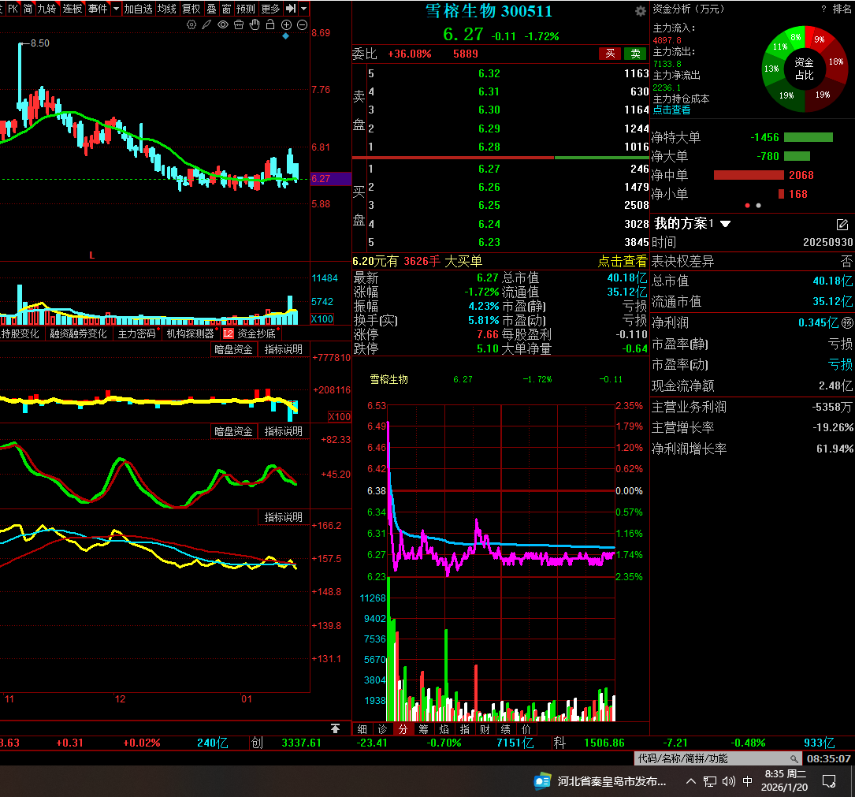Toggle the chart lock icon
This screenshot has height=797, width=855.
pyautogui.click(x=270, y=24)
